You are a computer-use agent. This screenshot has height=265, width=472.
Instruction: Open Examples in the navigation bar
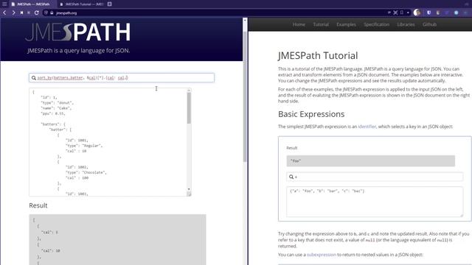346,24
